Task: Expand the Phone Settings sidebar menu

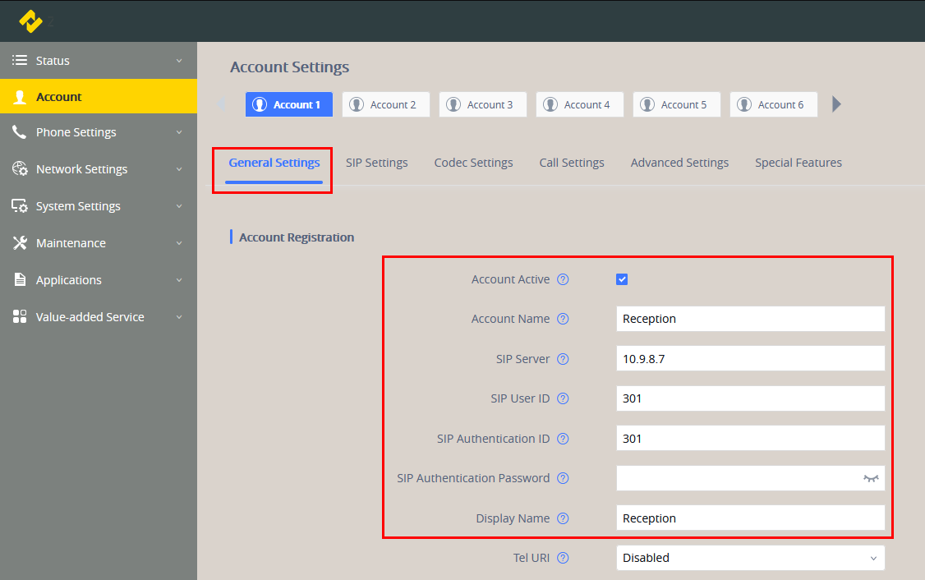Action: (x=99, y=132)
